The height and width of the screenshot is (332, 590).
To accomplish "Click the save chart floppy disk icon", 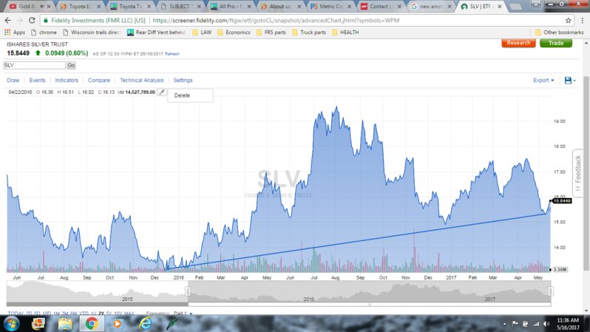I will [568, 80].
